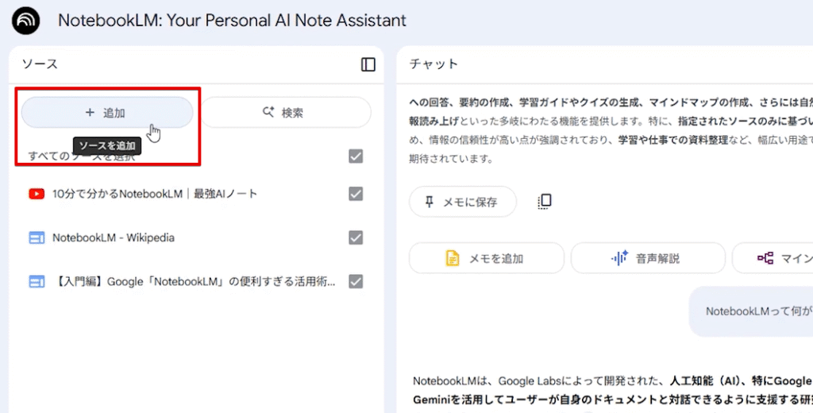Screen dimensions: 813x413
Task: Click the plus icon in 追加 button
Action: coord(90,113)
